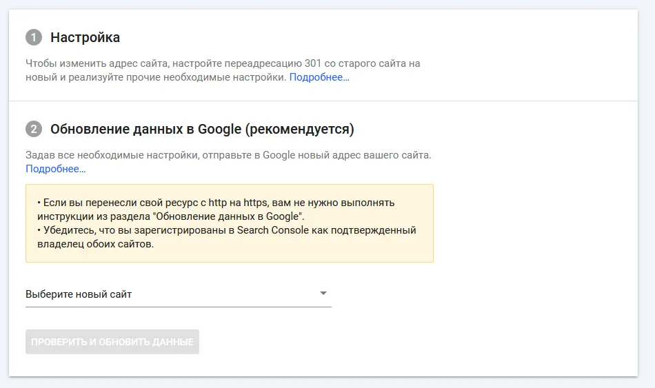The image size is (655, 388).
Task: Click the http to https bullet note
Action: (216, 210)
